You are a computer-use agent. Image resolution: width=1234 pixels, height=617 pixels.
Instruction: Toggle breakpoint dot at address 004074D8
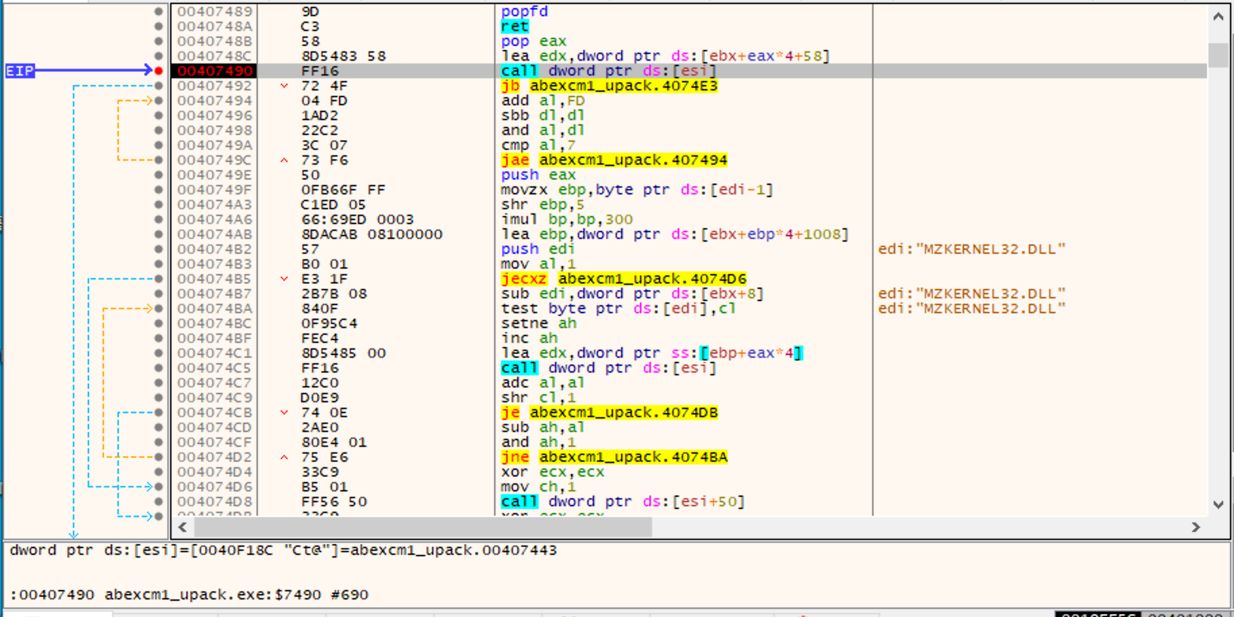pos(159,502)
